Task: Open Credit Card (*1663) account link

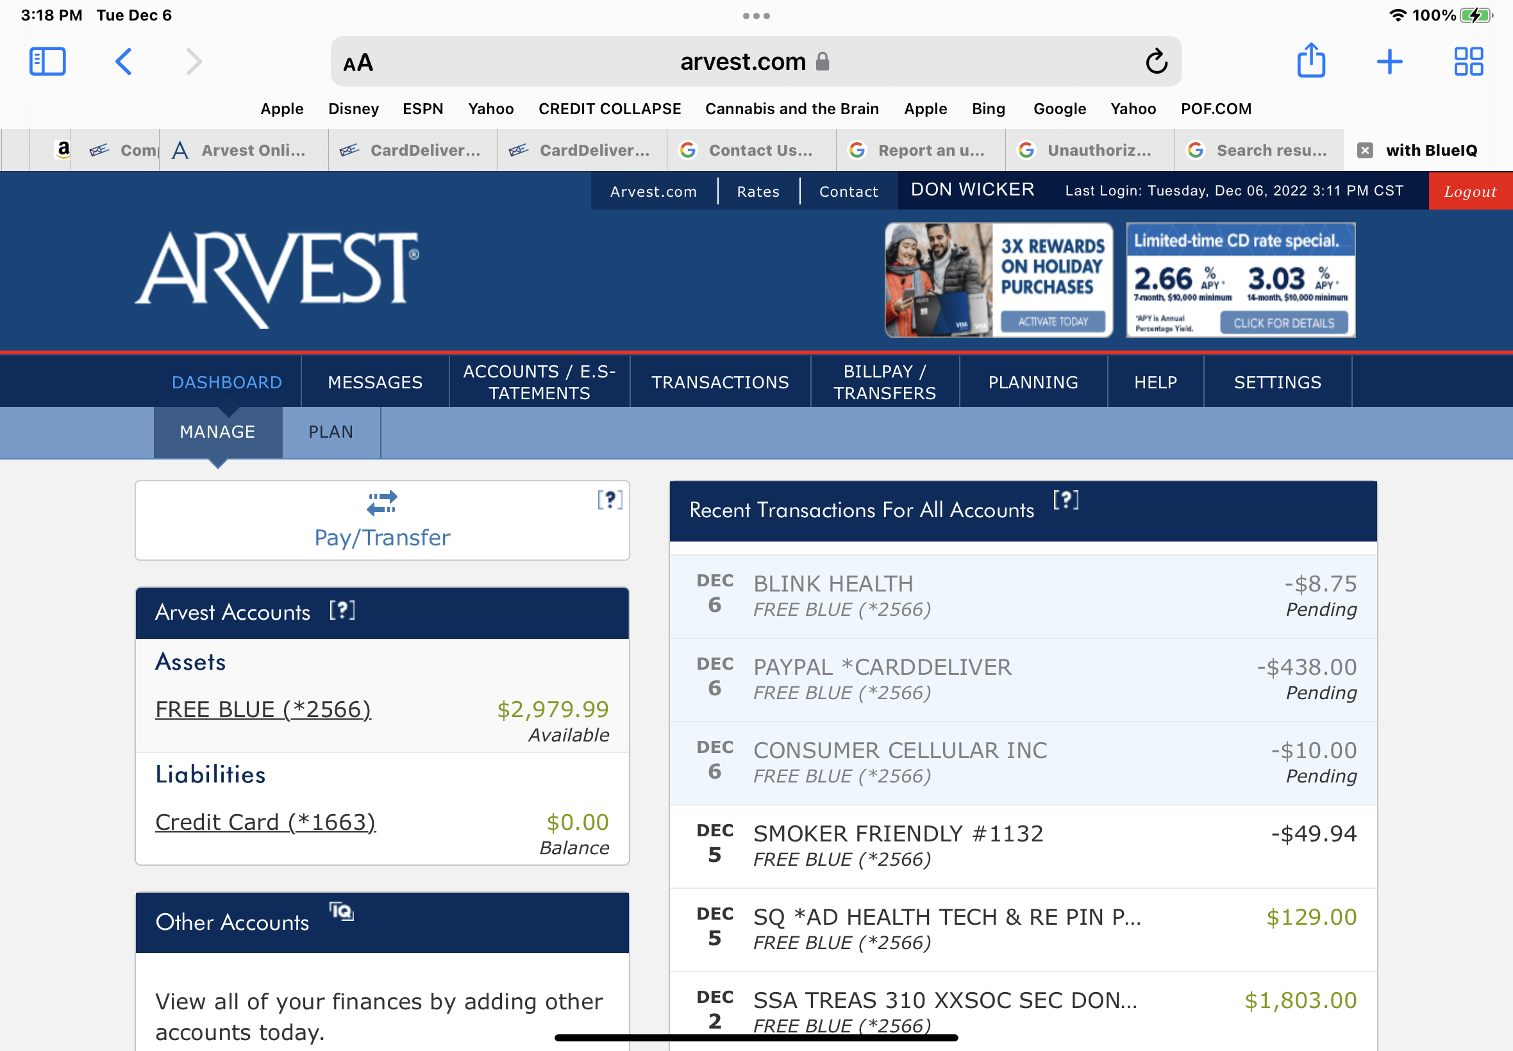Action: (x=265, y=822)
